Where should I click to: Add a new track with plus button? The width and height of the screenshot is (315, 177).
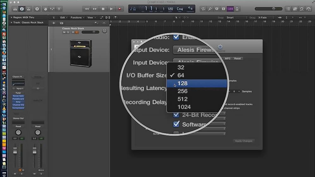[x=54, y=23]
